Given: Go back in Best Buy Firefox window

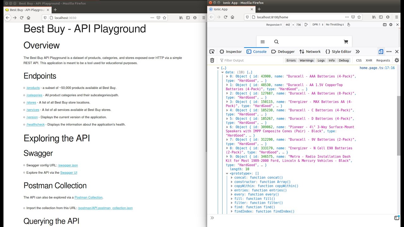Looking at the screenshot, I should click(8, 18).
